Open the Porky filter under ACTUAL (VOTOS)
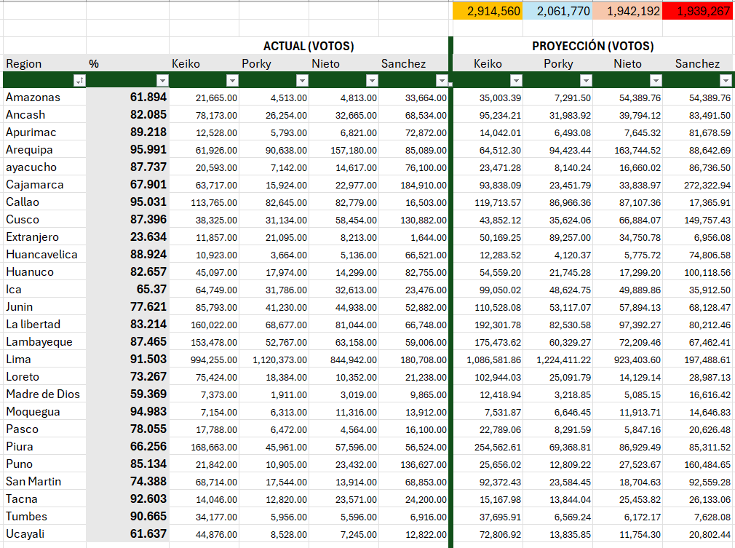The width and height of the screenshot is (735, 548). click(302, 81)
